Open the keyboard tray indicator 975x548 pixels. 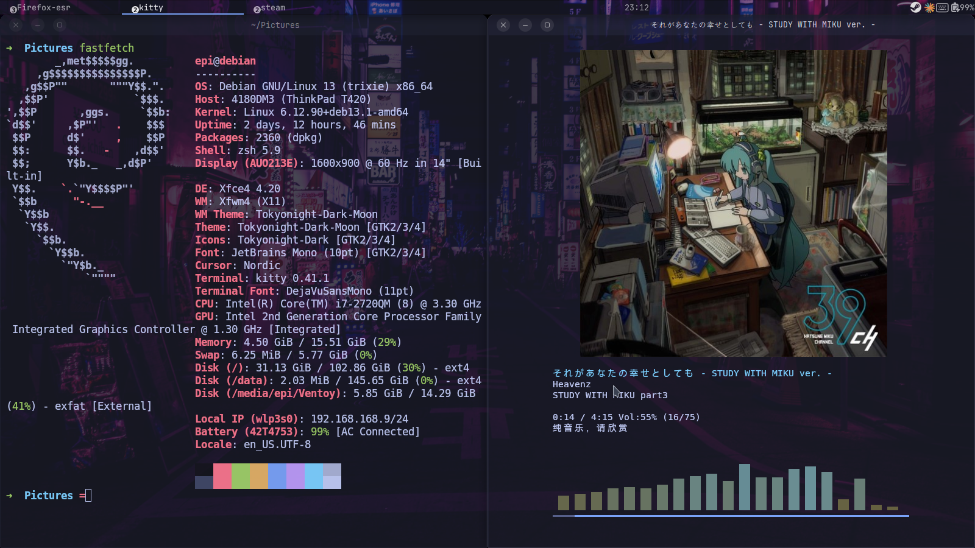942,7
